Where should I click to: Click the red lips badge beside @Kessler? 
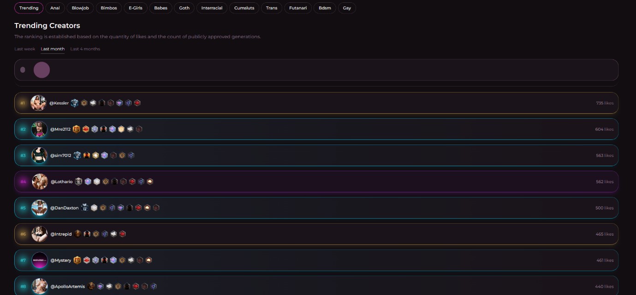point(137,103)
